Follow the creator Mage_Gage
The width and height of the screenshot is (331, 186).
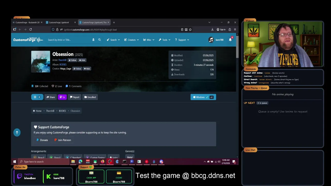click(x=77, y=69)
